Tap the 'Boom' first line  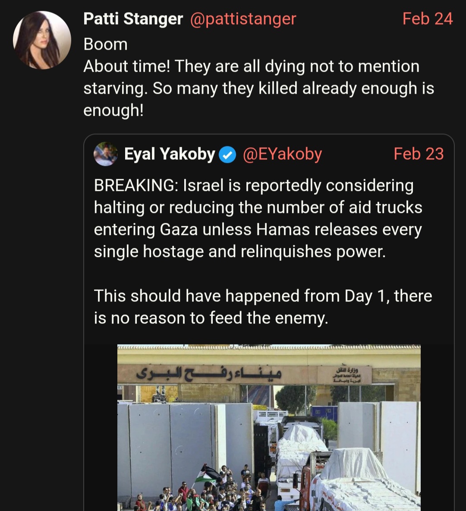pyautogui.click(x=106, y=44)
